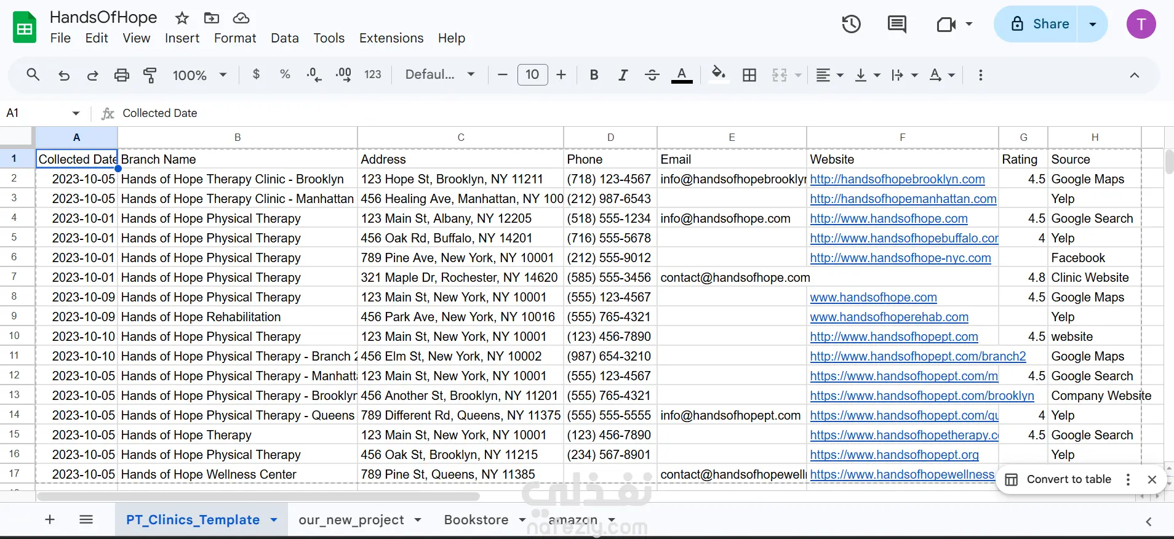Screen dimensions: 1174x539
Task: Toggle strikethrough formatting
Action: (652, 75)
